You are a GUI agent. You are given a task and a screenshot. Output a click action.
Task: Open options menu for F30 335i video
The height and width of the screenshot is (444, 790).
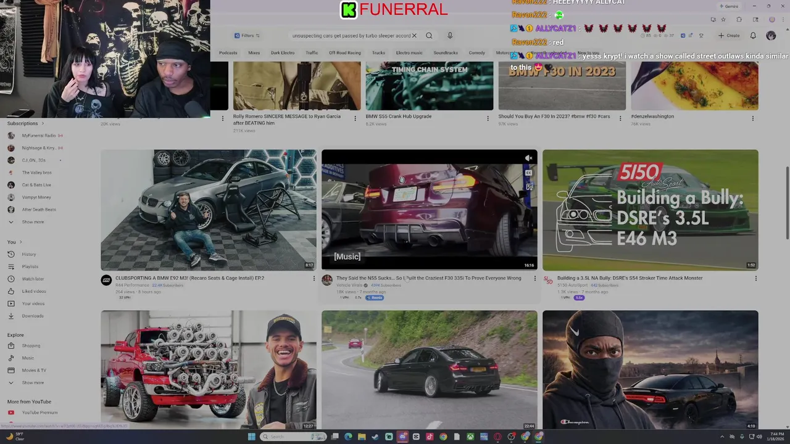coord(535,279)
